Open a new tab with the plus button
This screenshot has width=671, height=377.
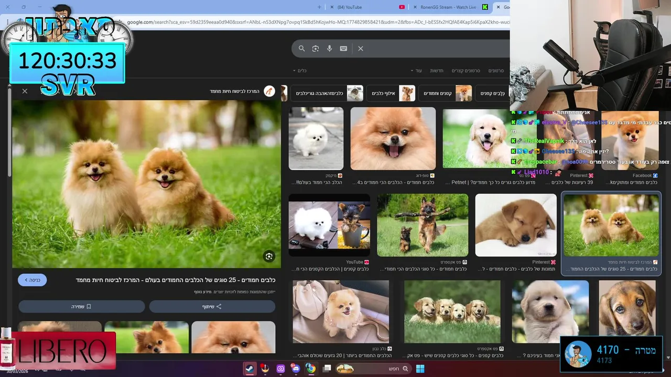point(319,7)
